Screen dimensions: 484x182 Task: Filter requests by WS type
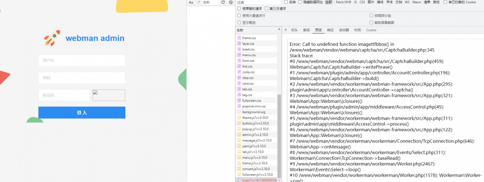[407, 2]
